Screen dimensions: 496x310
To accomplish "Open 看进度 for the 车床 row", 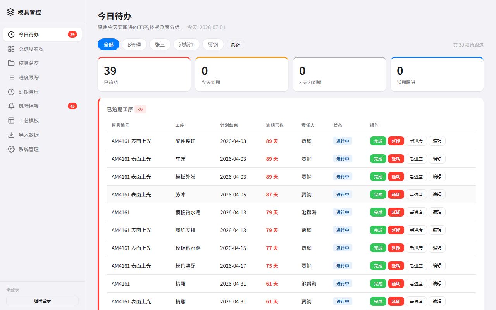I will (416, 159).
